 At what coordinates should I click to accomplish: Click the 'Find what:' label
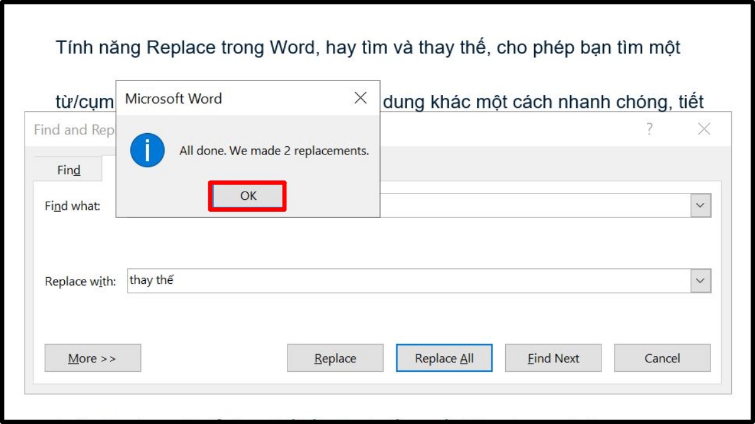click(x=72, y=206)
